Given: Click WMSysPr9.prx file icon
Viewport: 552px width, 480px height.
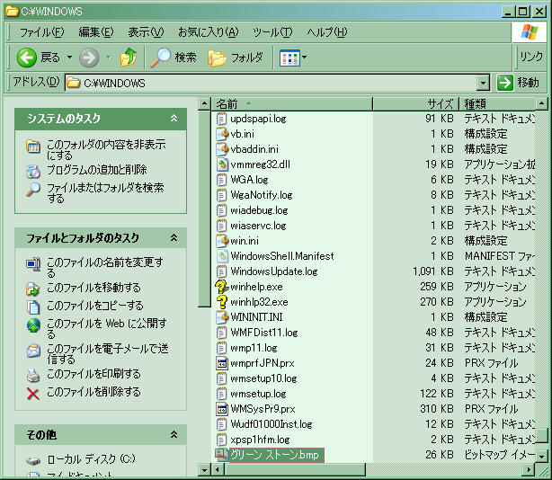Looking at the screenshot, I should (x=222, y=409).
